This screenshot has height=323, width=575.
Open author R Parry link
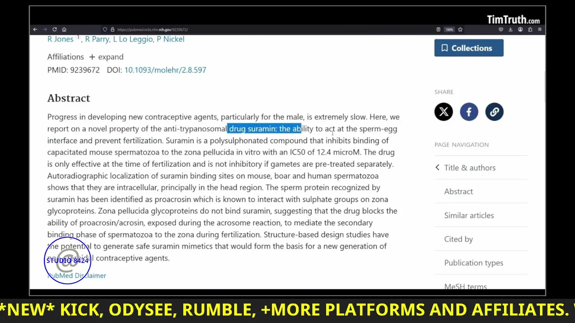pyautogui.click(x=97, y=39)
